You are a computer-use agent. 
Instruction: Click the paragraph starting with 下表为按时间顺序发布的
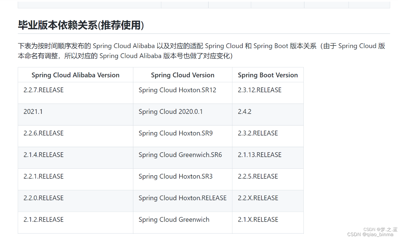(x=201, y=51)
